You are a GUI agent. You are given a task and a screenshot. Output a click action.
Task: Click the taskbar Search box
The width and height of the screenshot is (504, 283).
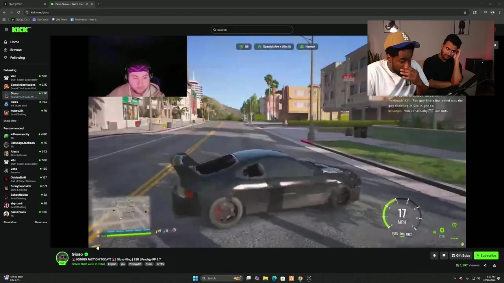point(222,278)
